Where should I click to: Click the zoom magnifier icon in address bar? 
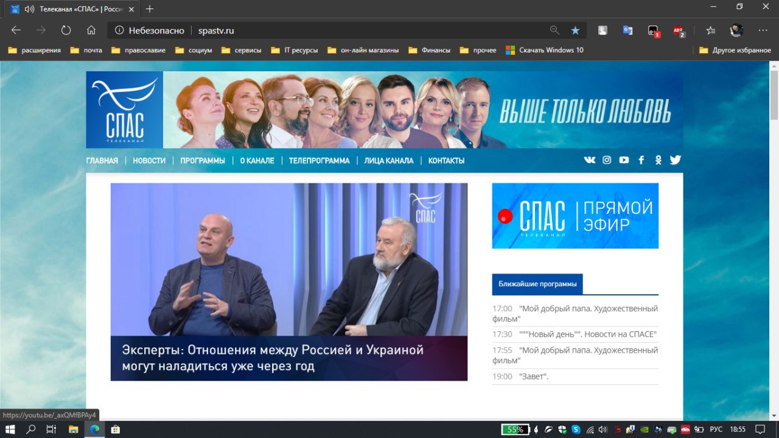click(554, 30)
